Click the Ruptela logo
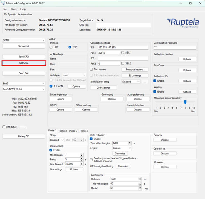Viewport: 205px width, 199px height. point(183,23)
